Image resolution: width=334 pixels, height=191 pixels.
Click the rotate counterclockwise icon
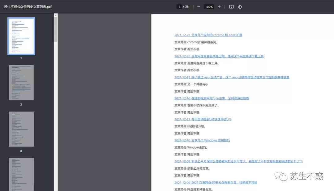tap(240, 7)
